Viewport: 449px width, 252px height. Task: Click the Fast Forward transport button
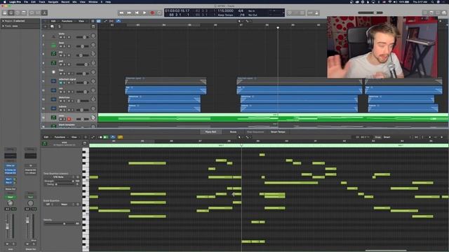click(129, 13)
